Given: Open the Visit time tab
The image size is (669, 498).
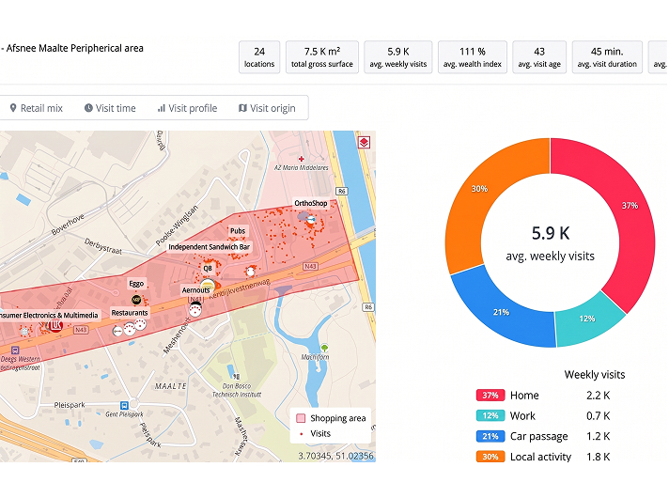Looking at the screenshot, I should point(110,108).
